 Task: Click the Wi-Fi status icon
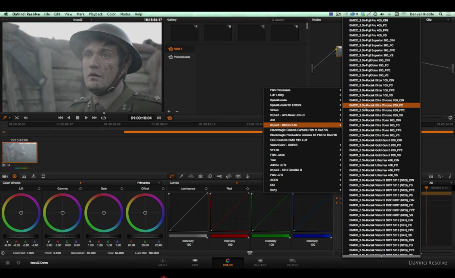404,14
